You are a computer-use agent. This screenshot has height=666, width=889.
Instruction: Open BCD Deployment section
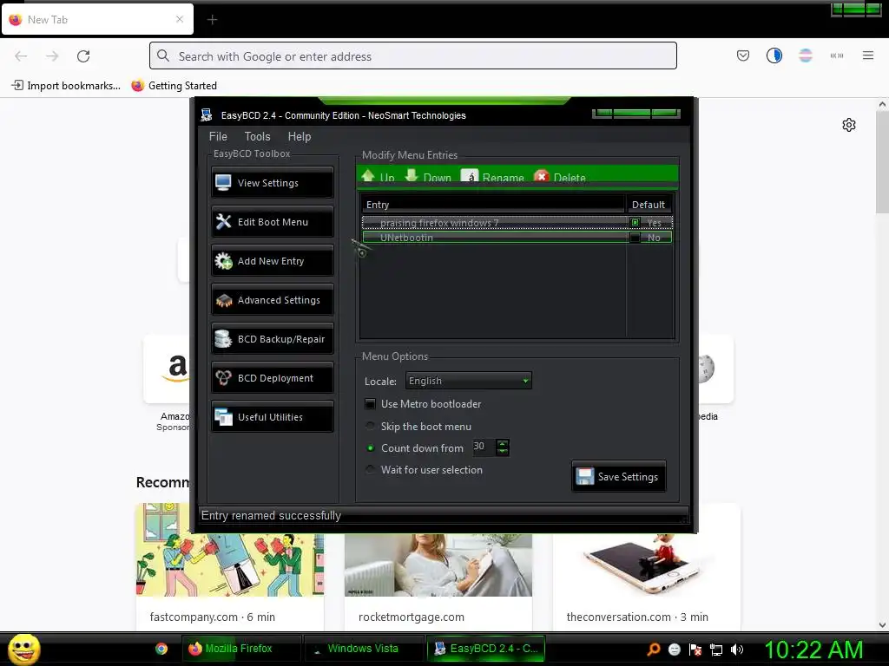(x=272, y=378)
